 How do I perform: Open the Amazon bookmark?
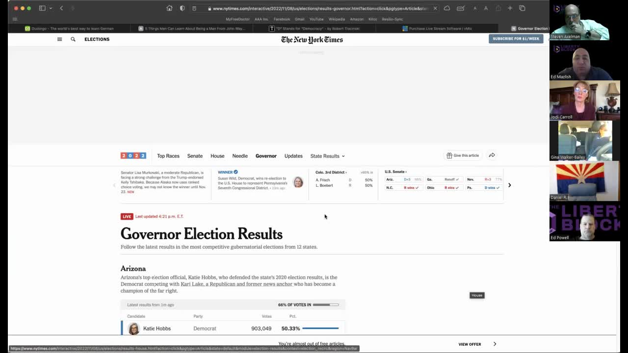357,19
